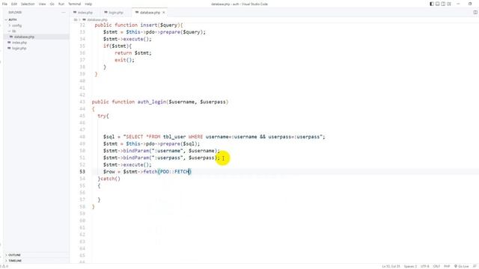
Task: Click line number 45 in the gutter
Action: coord(82,116)
